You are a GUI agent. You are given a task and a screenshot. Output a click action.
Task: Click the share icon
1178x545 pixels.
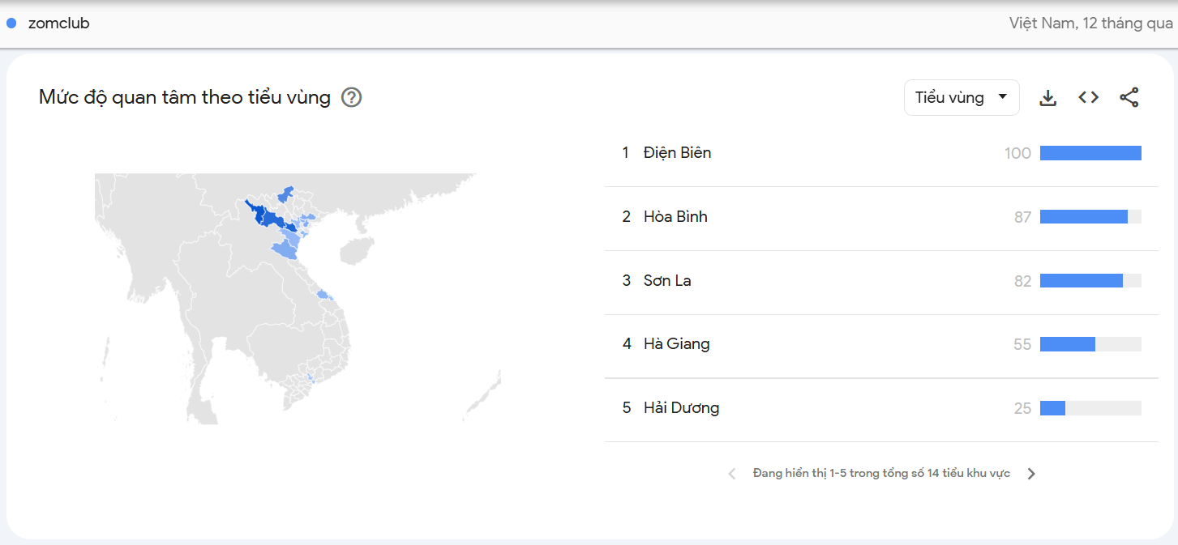pyautogui.click(x=1129, y=98)
